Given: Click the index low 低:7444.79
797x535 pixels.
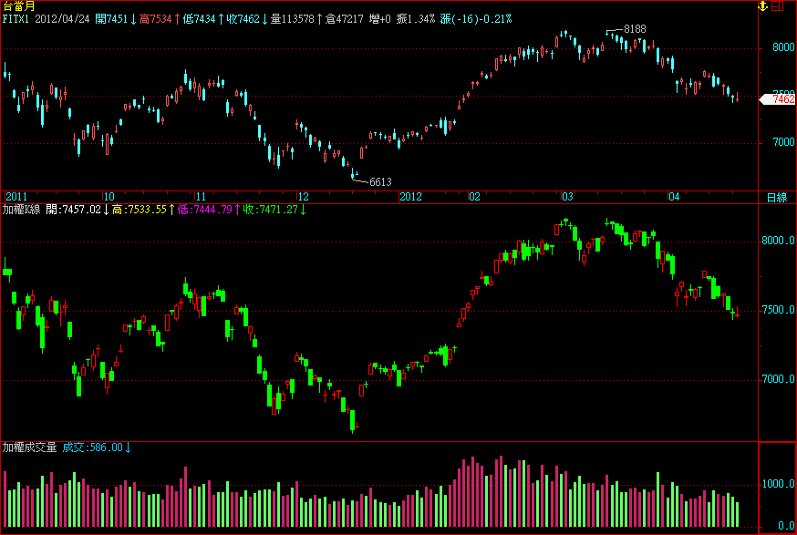Looking at the screenshot, I should tap(205, 210).
